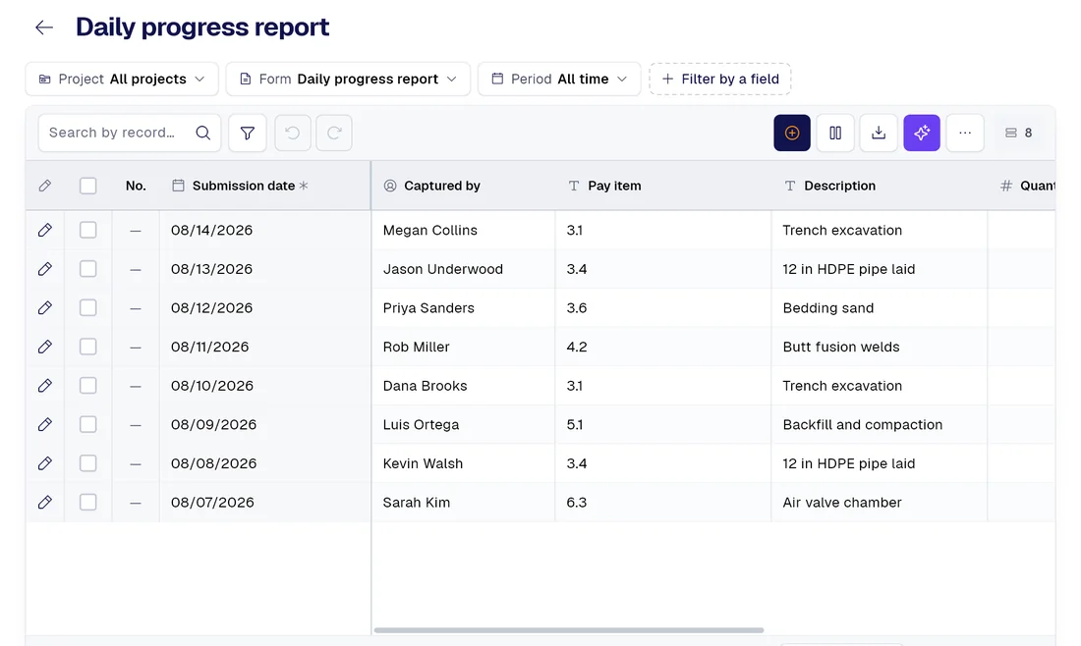Edit the Dana Brooks record pencil

tap(45, 386)
